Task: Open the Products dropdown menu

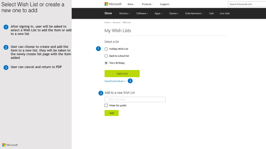Action: pos(147,4)
